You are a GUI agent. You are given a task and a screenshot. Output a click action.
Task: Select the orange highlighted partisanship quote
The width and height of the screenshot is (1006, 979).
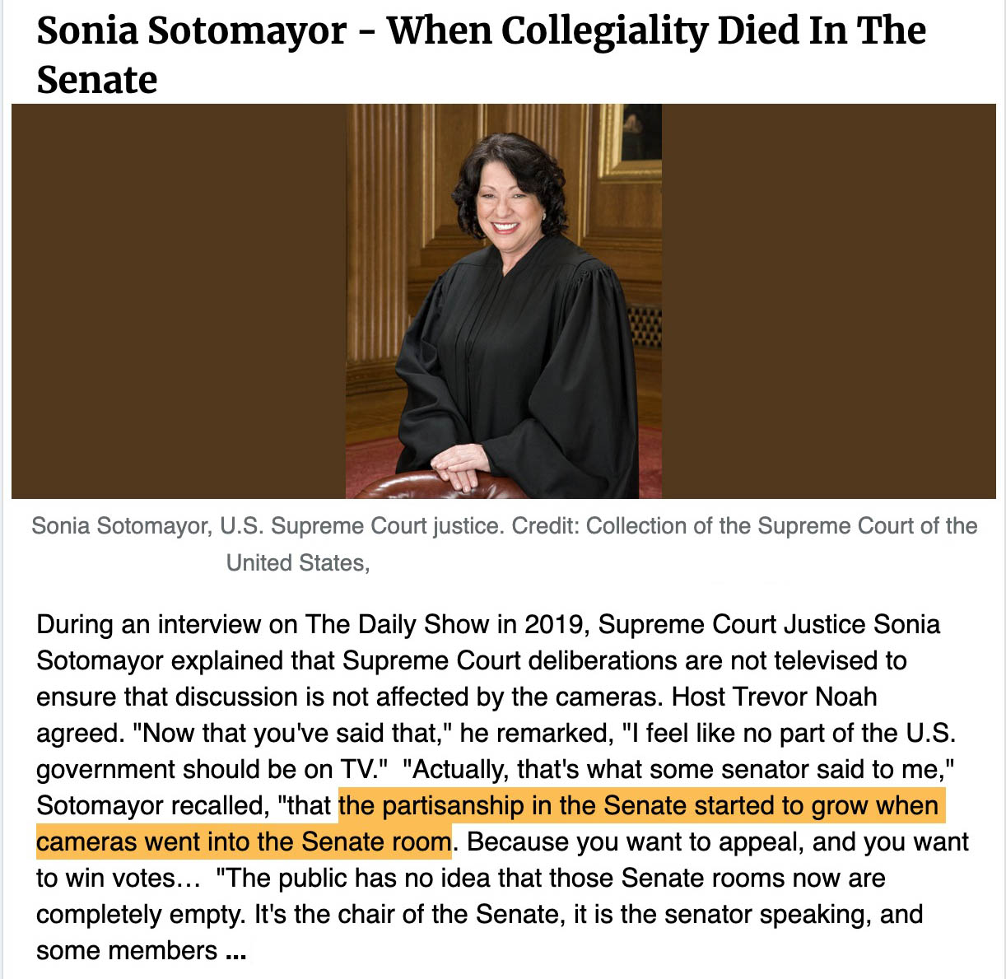[490, 823]
